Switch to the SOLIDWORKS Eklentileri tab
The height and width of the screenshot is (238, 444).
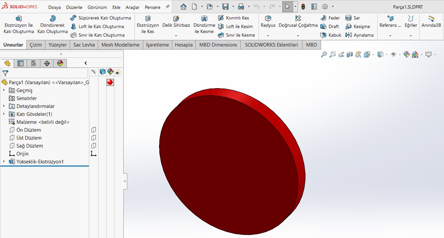click(271, 45)
